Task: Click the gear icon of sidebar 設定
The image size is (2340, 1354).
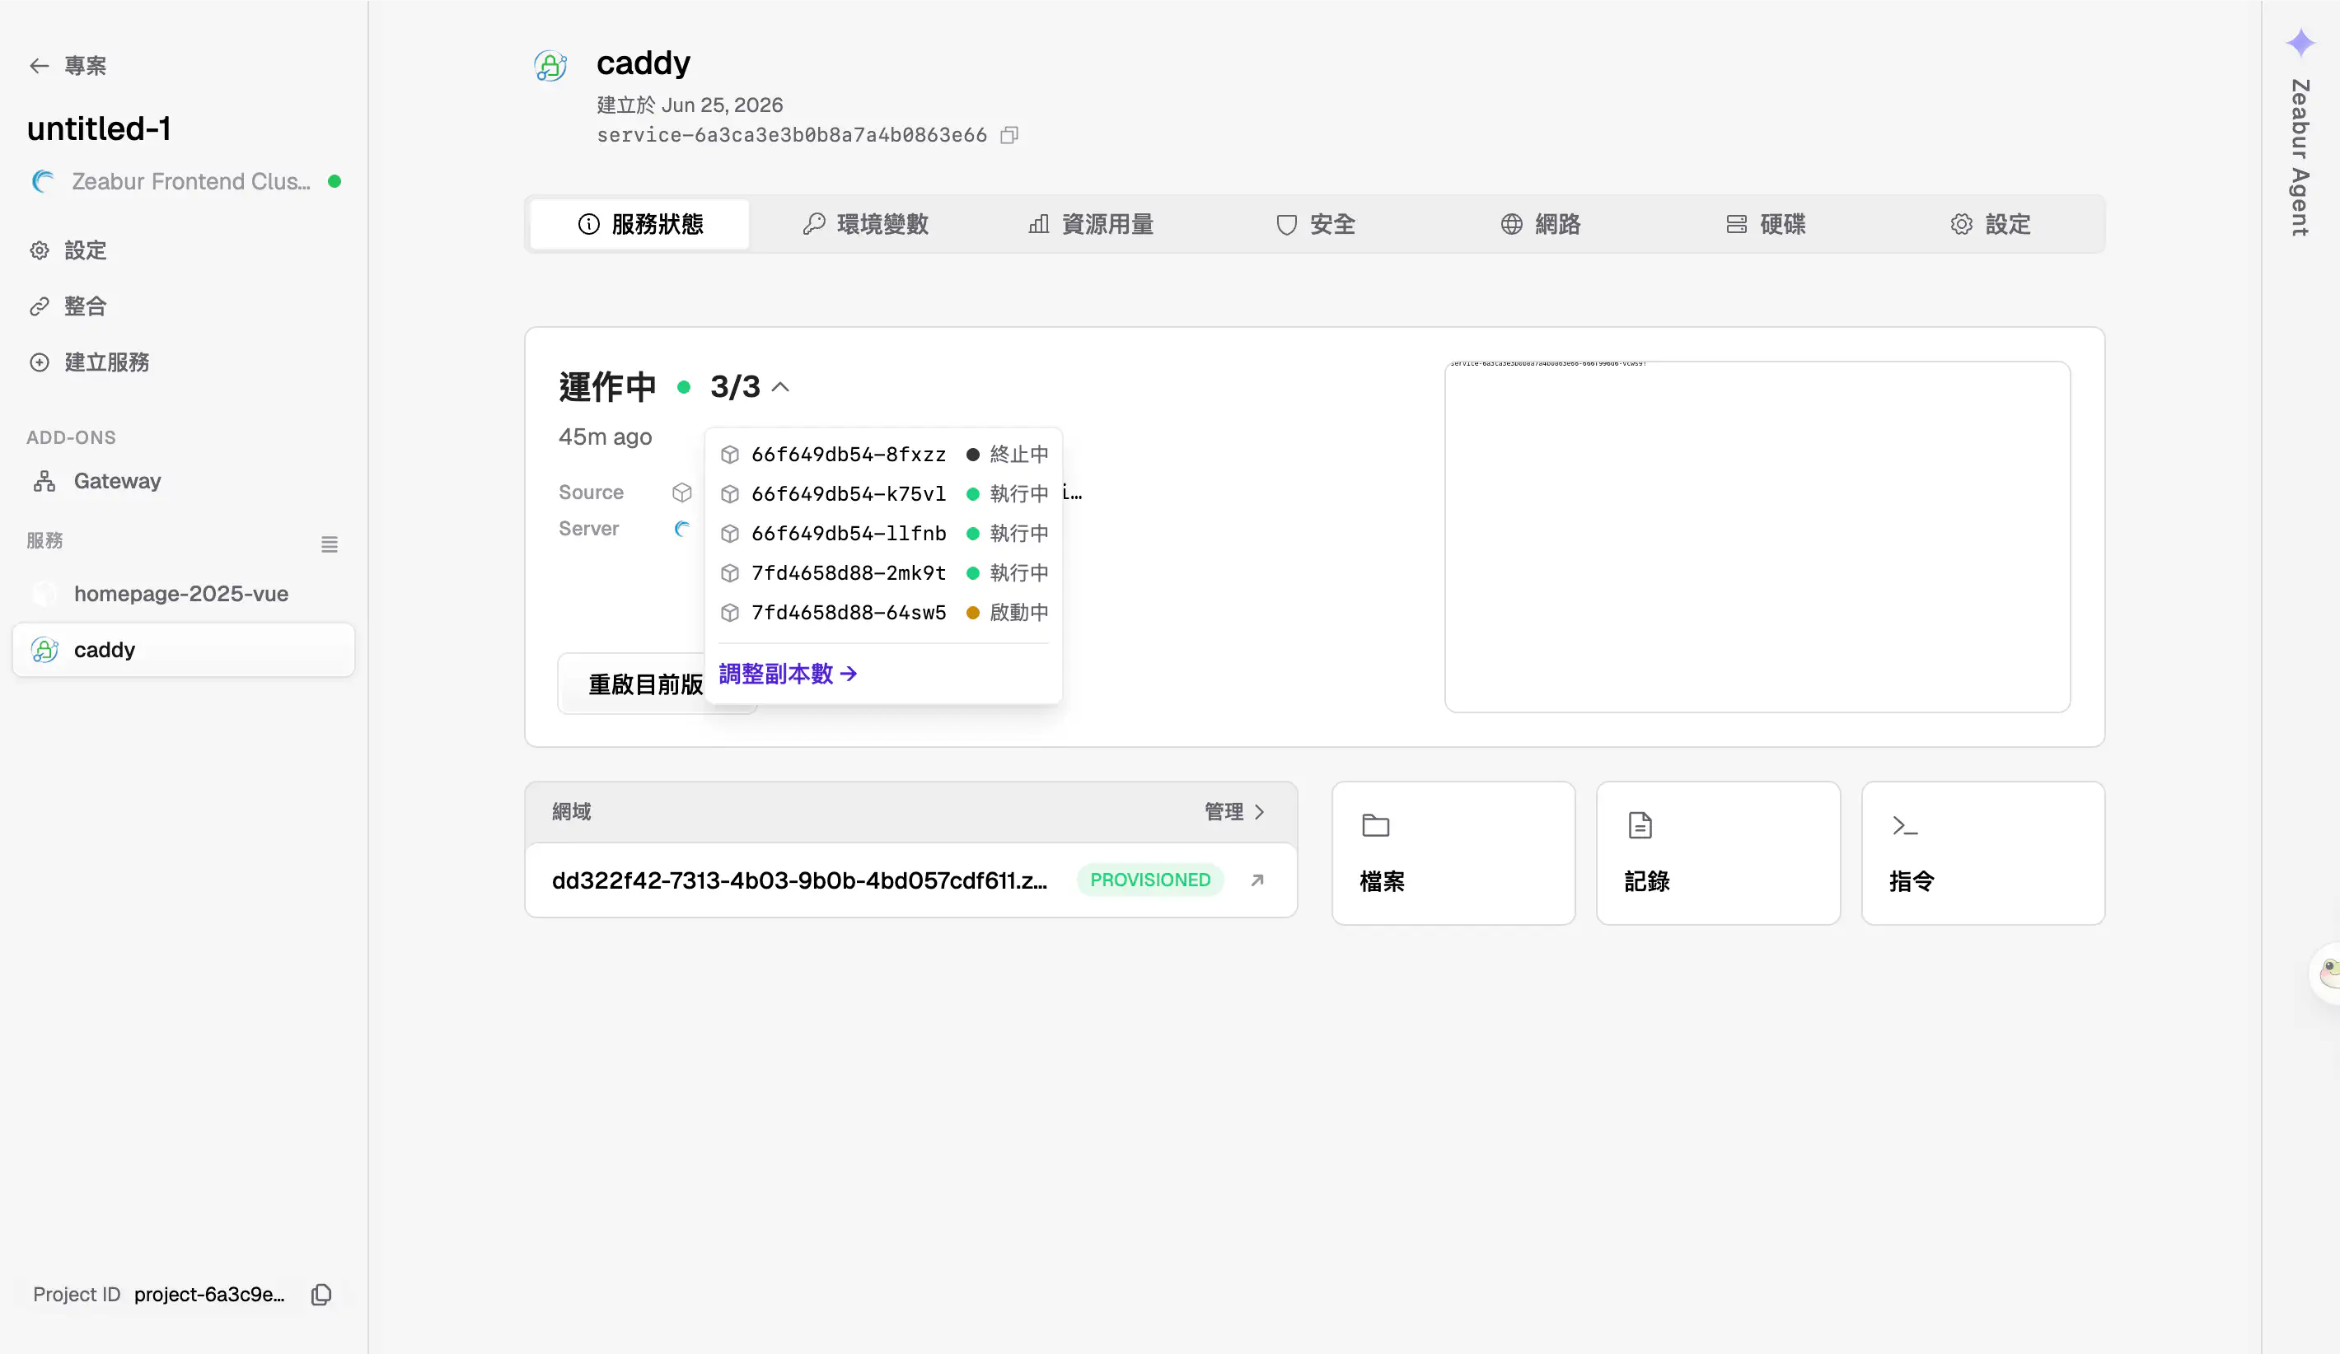Action: (39, 250)
